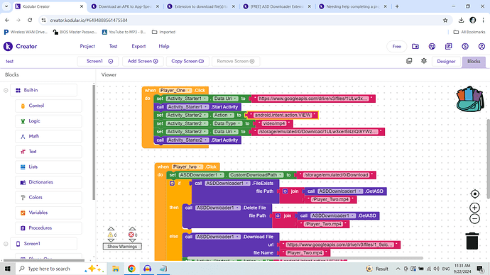490x275 pixels.
Task: Switch to the Designer view
Action: (x=446, y=62)
